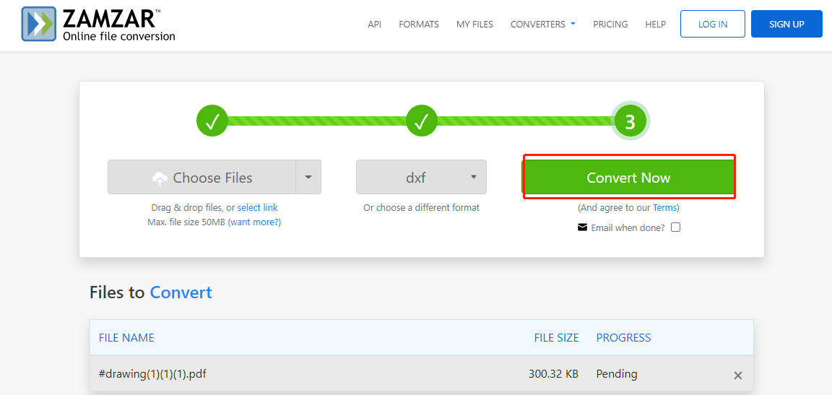832x395 pixels.
Task: Enable the Email when done checkbox
Action: tap(675, 227)
